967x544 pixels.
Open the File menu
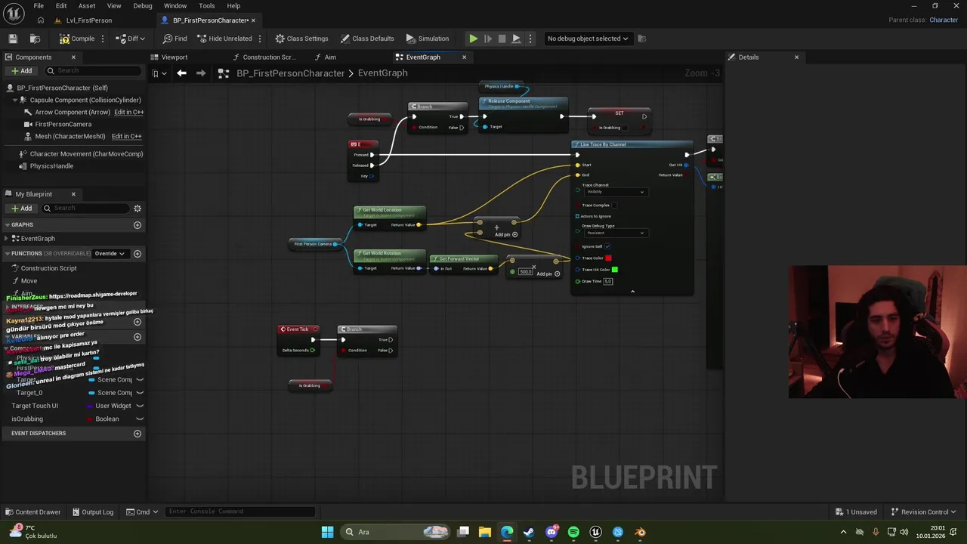pos(38,5)
